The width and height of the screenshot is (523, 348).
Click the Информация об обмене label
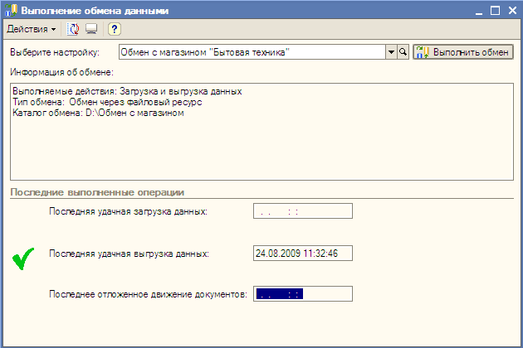[x=55, y=72]
